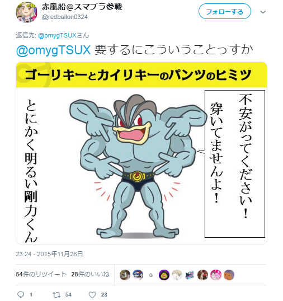Open the pink liker avatar
283x301 pixels.
(216, 275)
